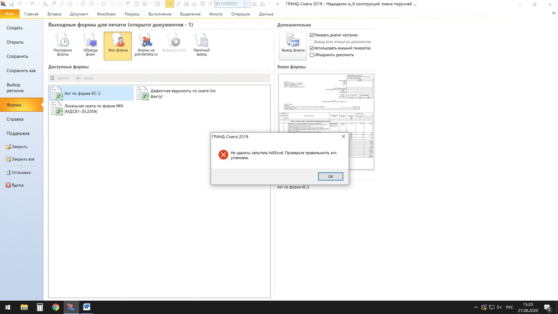The height and width of the screenshot is (314, 558).
Task: Click the Save icon in quick access toolbar
Action: pyautogui.click(x=11, y=4)
